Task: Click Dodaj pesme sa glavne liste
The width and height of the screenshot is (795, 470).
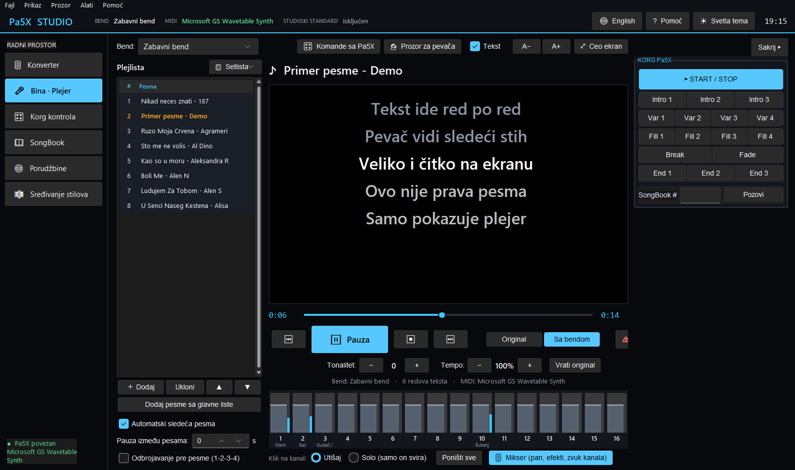Action: click(189, 404)
